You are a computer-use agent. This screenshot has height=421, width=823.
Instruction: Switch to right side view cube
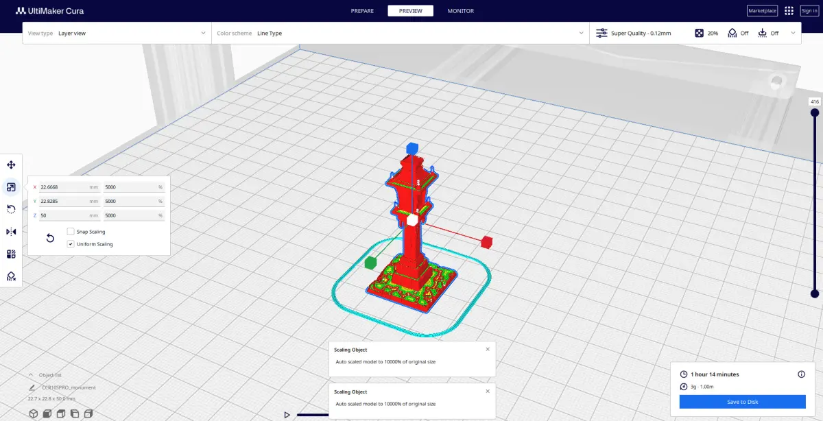point(88,413)
